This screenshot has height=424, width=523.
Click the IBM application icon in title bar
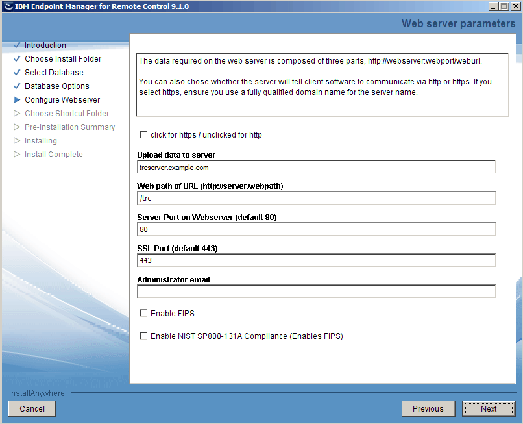(x=6, y=6)
